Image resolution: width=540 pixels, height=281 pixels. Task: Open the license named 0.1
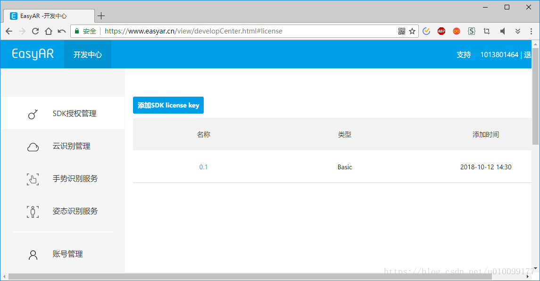pos(203,167)
